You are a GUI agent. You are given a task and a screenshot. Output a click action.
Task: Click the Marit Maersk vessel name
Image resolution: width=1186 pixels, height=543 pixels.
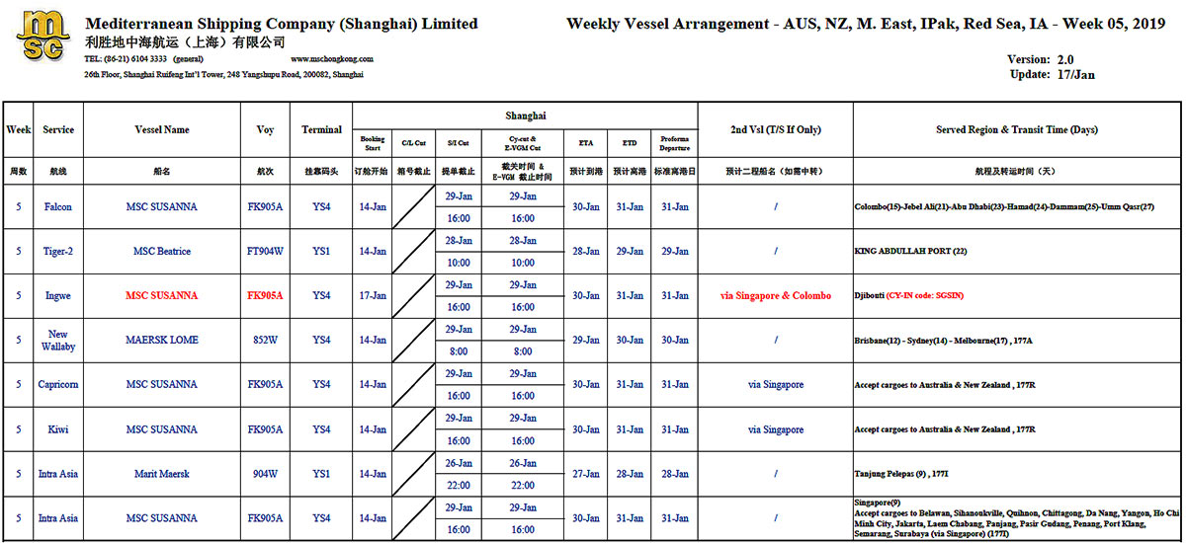162,474
